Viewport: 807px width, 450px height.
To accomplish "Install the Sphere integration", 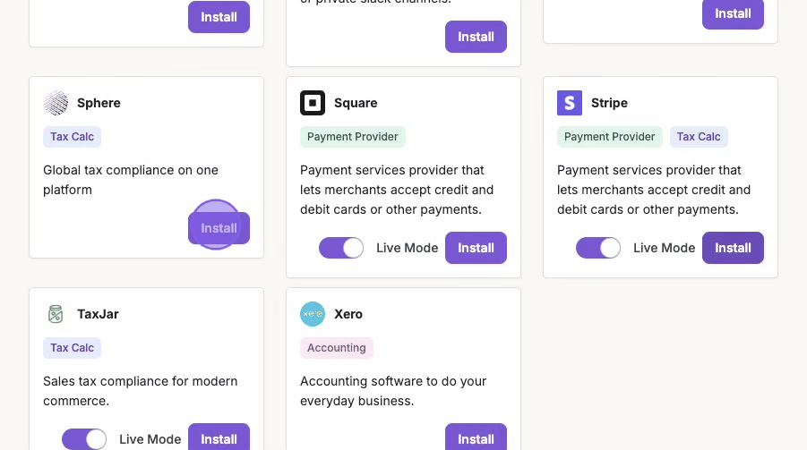I will click(219, 228).
